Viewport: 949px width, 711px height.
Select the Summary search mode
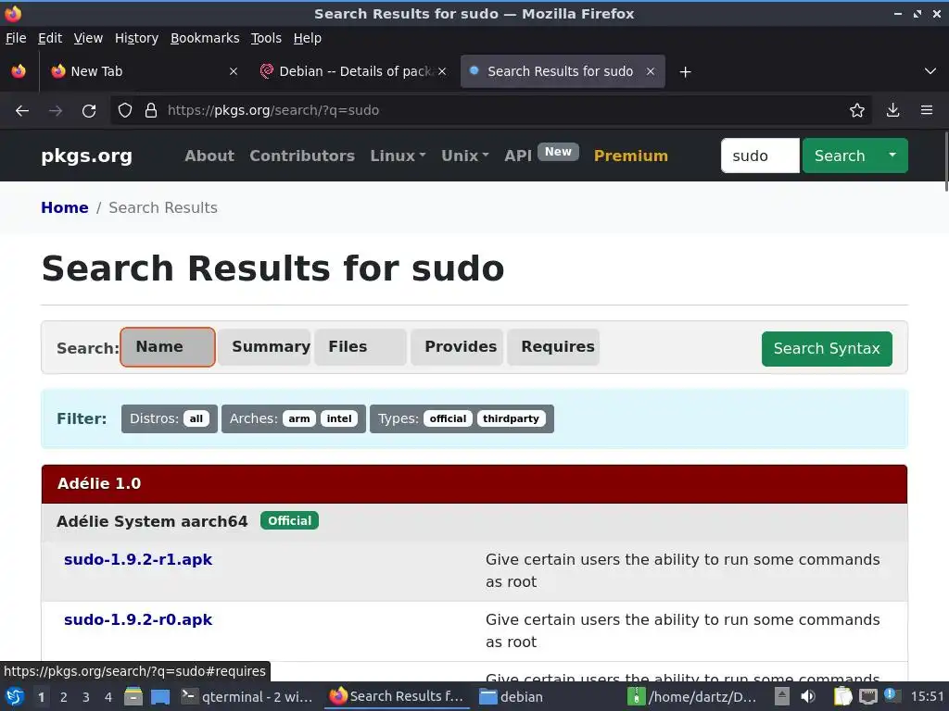pos(264,347)
